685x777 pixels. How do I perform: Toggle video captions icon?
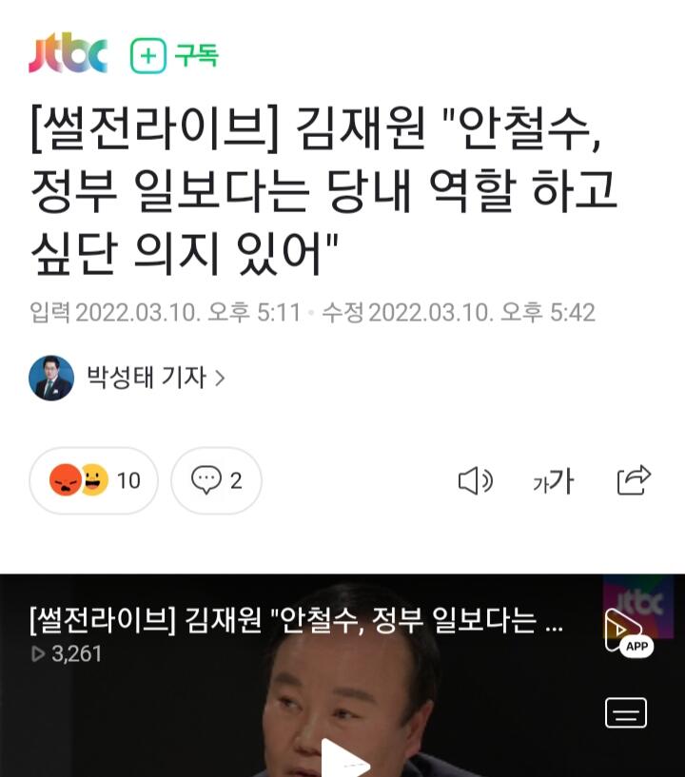coord(625,712)
